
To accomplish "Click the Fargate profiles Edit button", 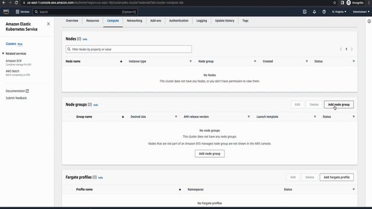I will (x=293, y=177).
